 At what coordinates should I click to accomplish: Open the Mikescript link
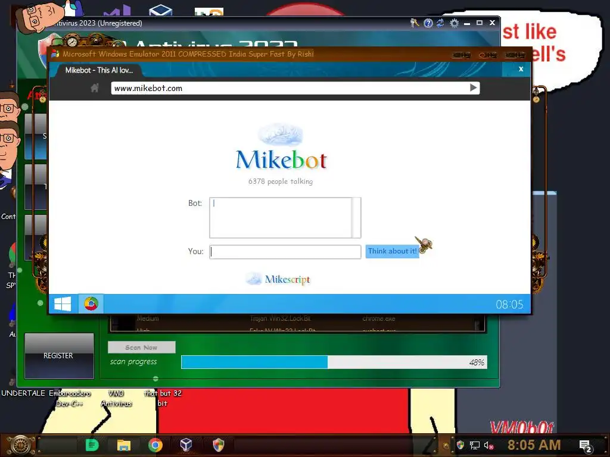point(279,279)
